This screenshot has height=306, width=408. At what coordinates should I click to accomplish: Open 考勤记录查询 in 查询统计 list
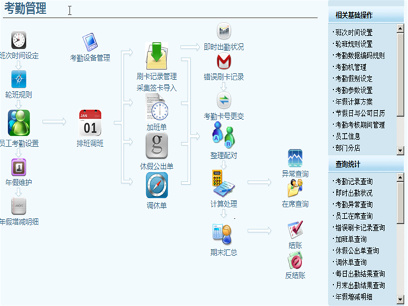point(354,181)
